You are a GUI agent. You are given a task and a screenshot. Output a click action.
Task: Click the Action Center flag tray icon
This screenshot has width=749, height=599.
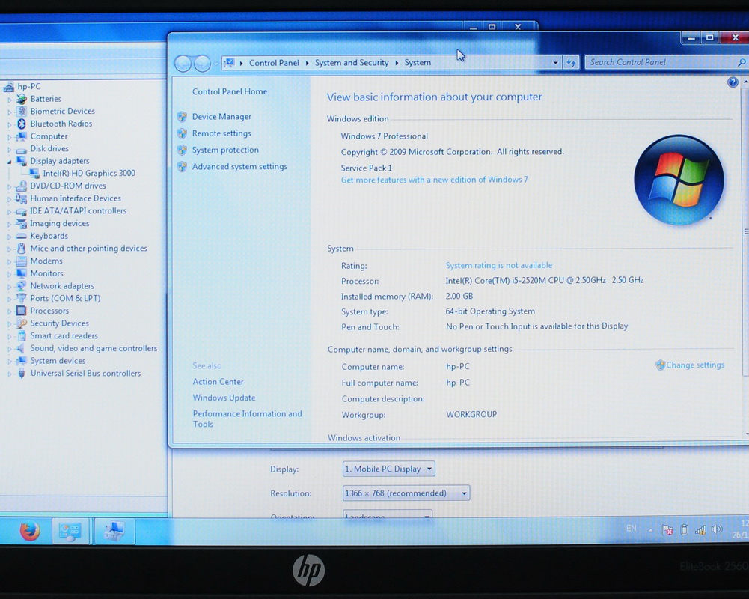tap(667, 529)
